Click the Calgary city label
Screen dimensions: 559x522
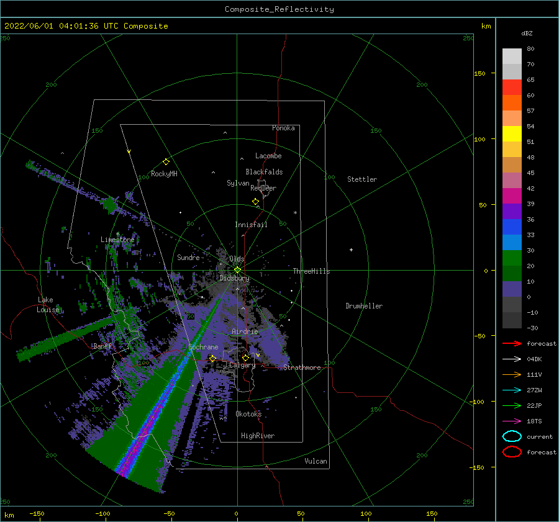click(x=242, y=365)
